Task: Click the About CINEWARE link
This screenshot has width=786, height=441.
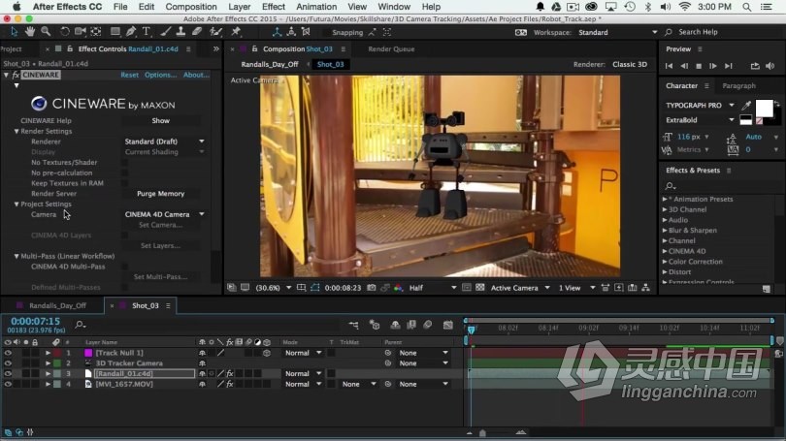Action: point(196,75)
